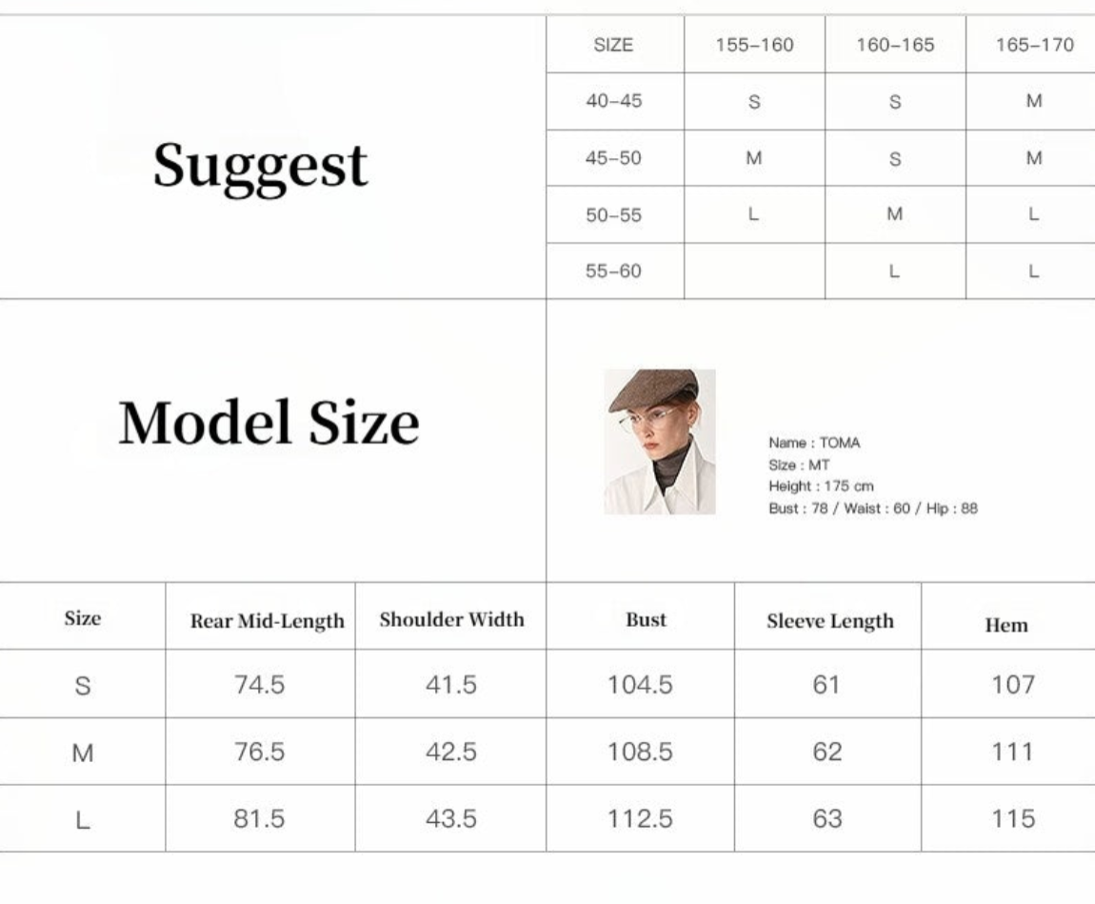The image size is (1095, 904).
Task: Click the "Rear Mid-Length" column header
Action: (x=268, y=621)
